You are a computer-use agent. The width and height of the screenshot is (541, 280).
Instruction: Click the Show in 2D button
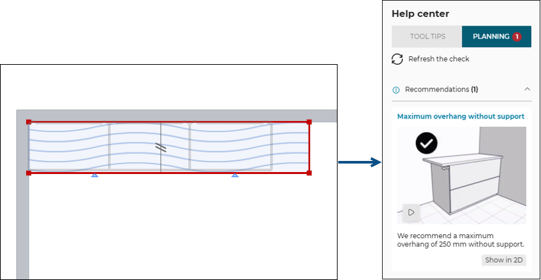point(504,260)
